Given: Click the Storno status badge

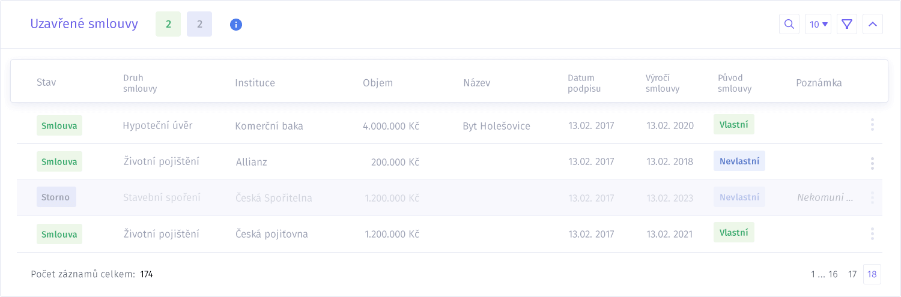Looking at the screenshot, I should 56,197.
